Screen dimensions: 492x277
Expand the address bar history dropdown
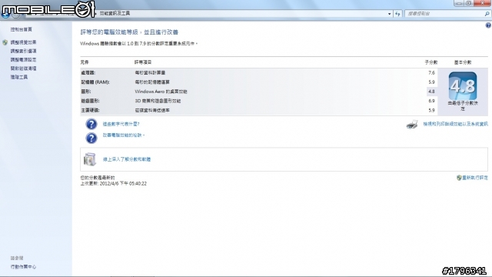click(x=390, y=14)
